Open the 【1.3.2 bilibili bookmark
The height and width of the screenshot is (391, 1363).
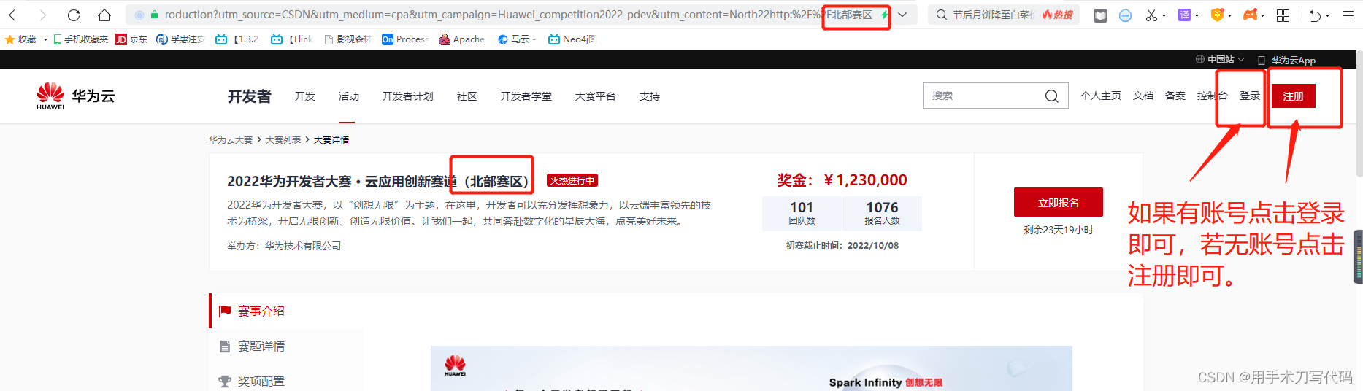tap(237, 39)
